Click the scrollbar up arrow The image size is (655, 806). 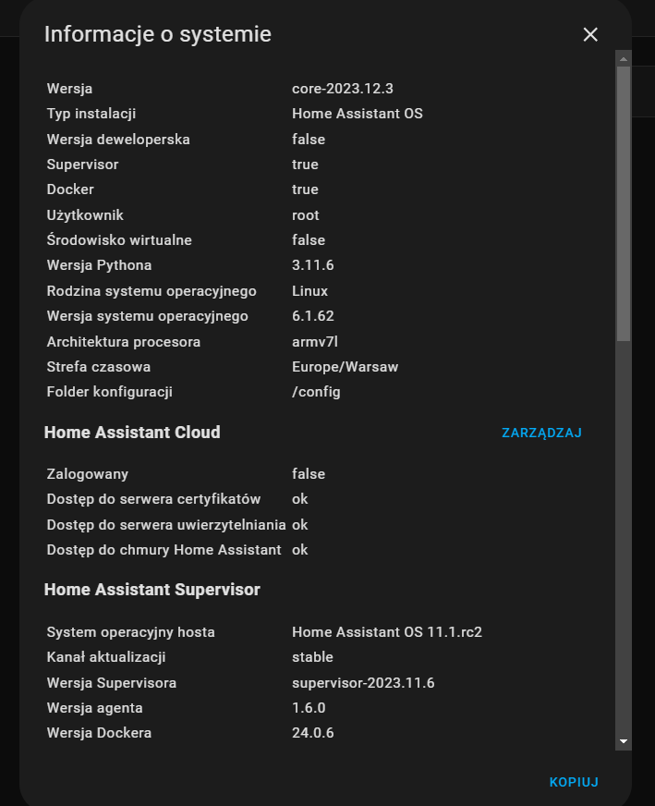coord(624,59)
